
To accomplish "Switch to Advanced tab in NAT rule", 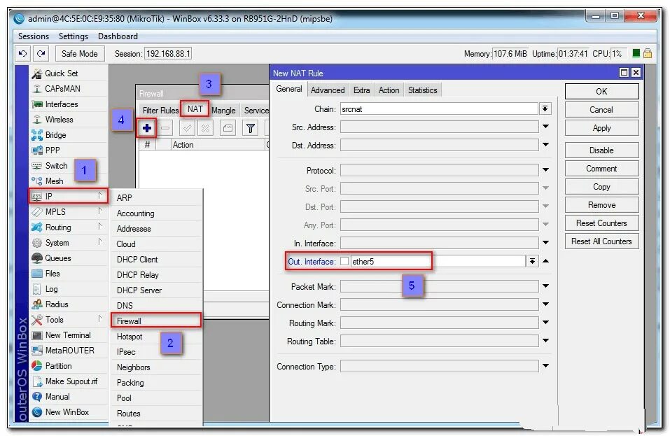I will (328, 90).
